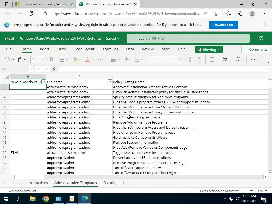Select cell with allowbuildpreview.admx
Image resolution: width=272 pixels, height=204 pixels.
79,152
